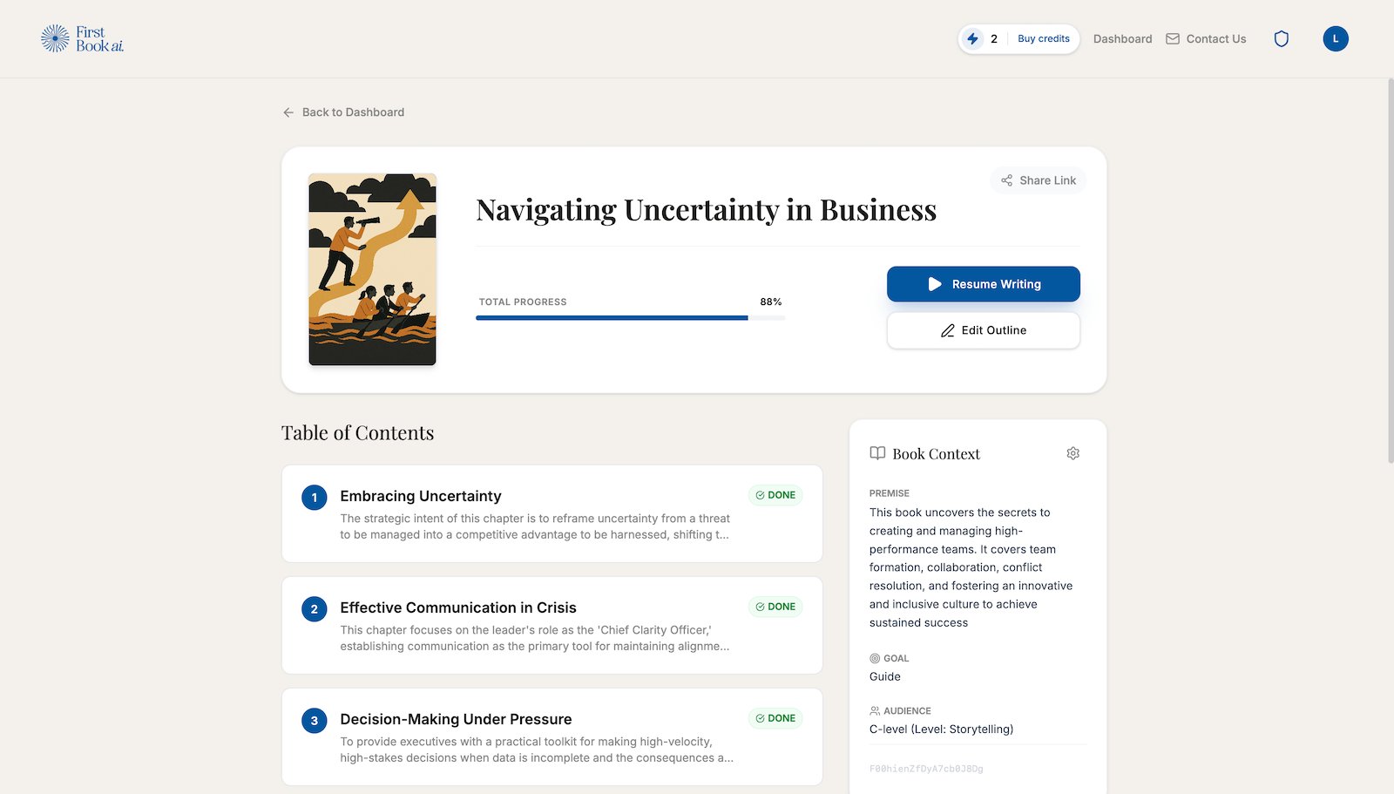Click the lightning credits icon

pyautogui.click(x=973, y=38)
